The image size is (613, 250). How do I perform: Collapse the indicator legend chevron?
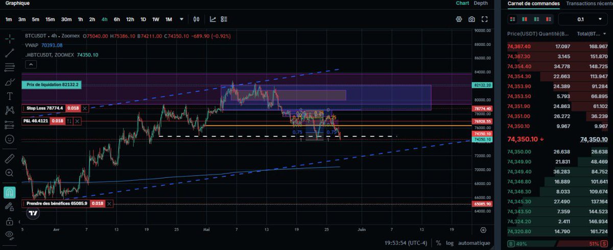pyautogui.click(x=30, y=64)
